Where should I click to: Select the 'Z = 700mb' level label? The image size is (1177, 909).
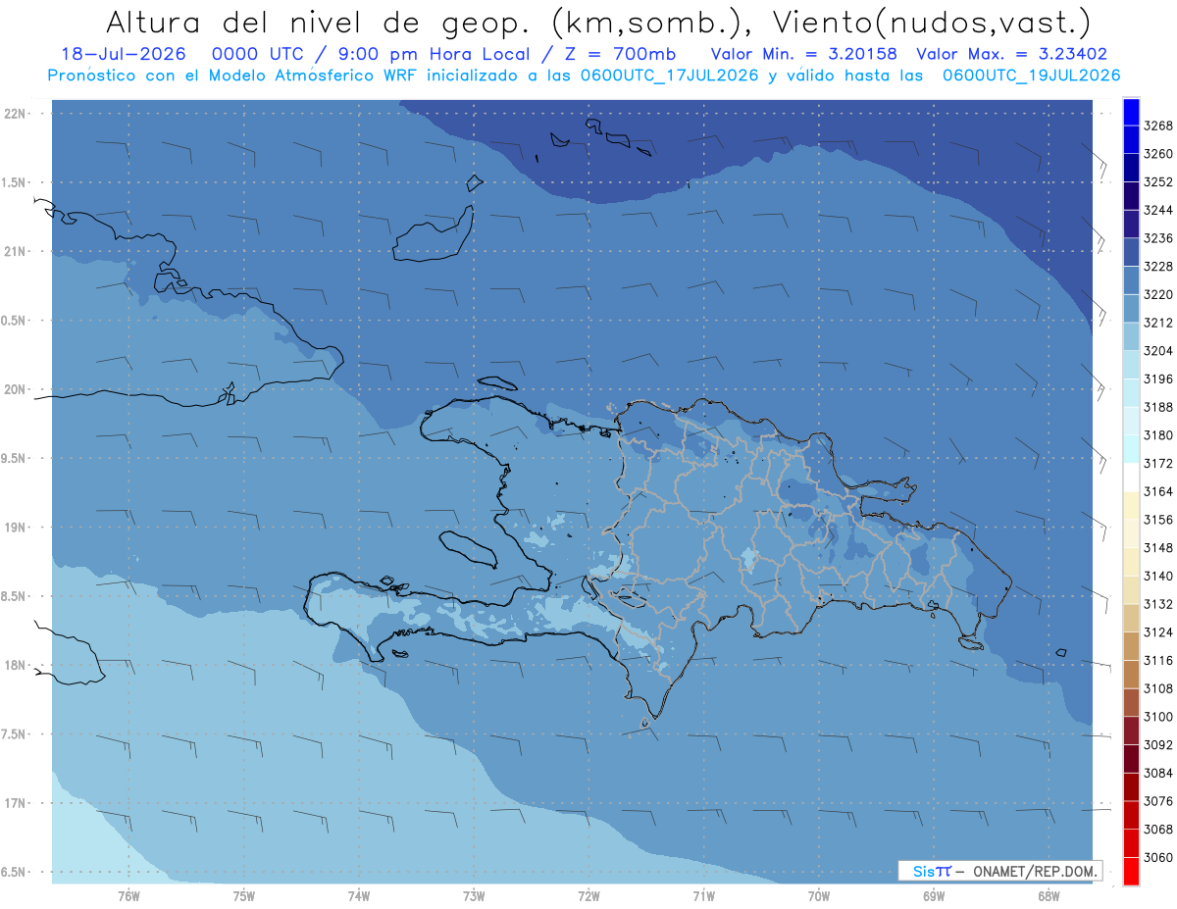pos(622,54)
